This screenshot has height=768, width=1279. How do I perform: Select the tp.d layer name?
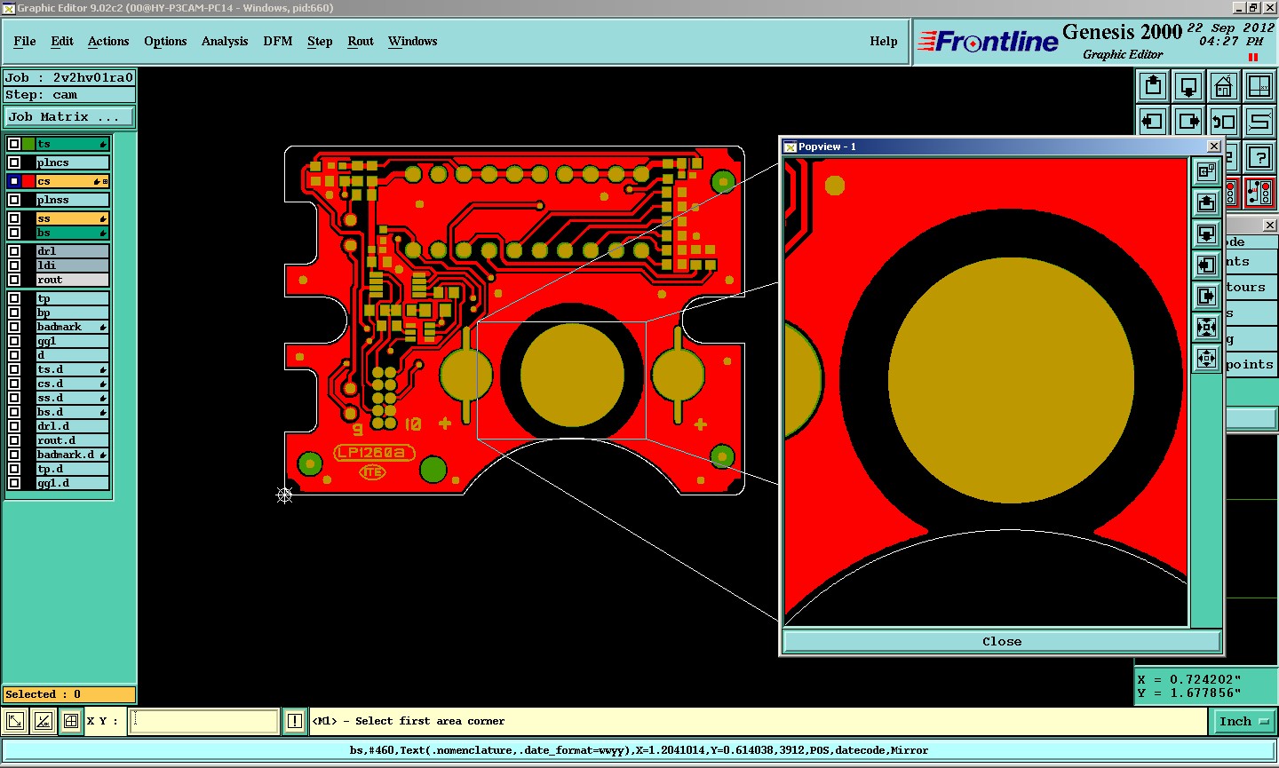(73, 469)
